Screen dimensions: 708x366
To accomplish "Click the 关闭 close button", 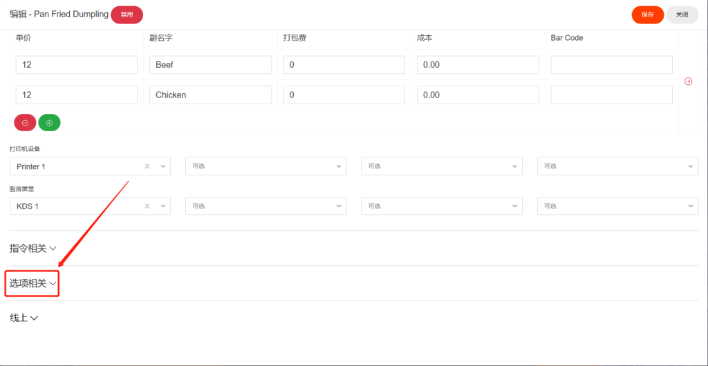I will coord(682,15).
